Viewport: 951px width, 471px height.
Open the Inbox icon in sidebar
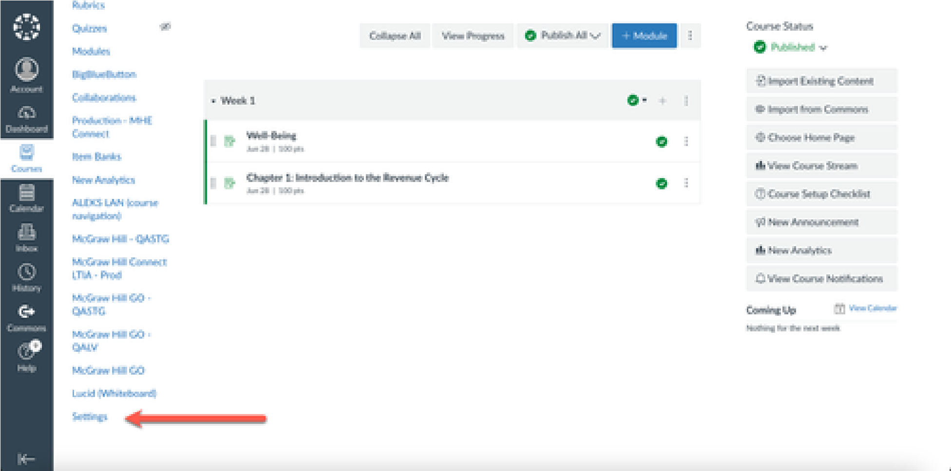(x=26, y=233)
